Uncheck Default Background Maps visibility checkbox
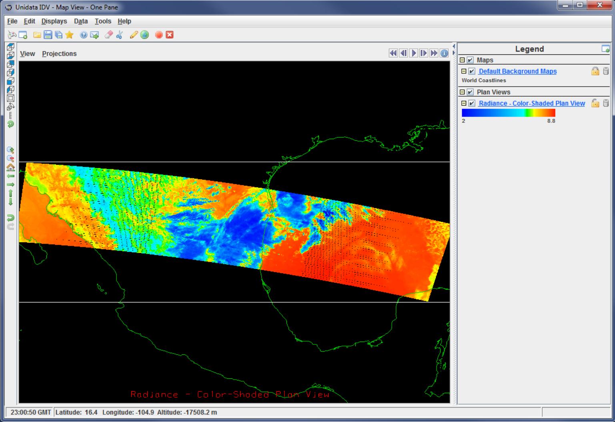 pos(472,71)
